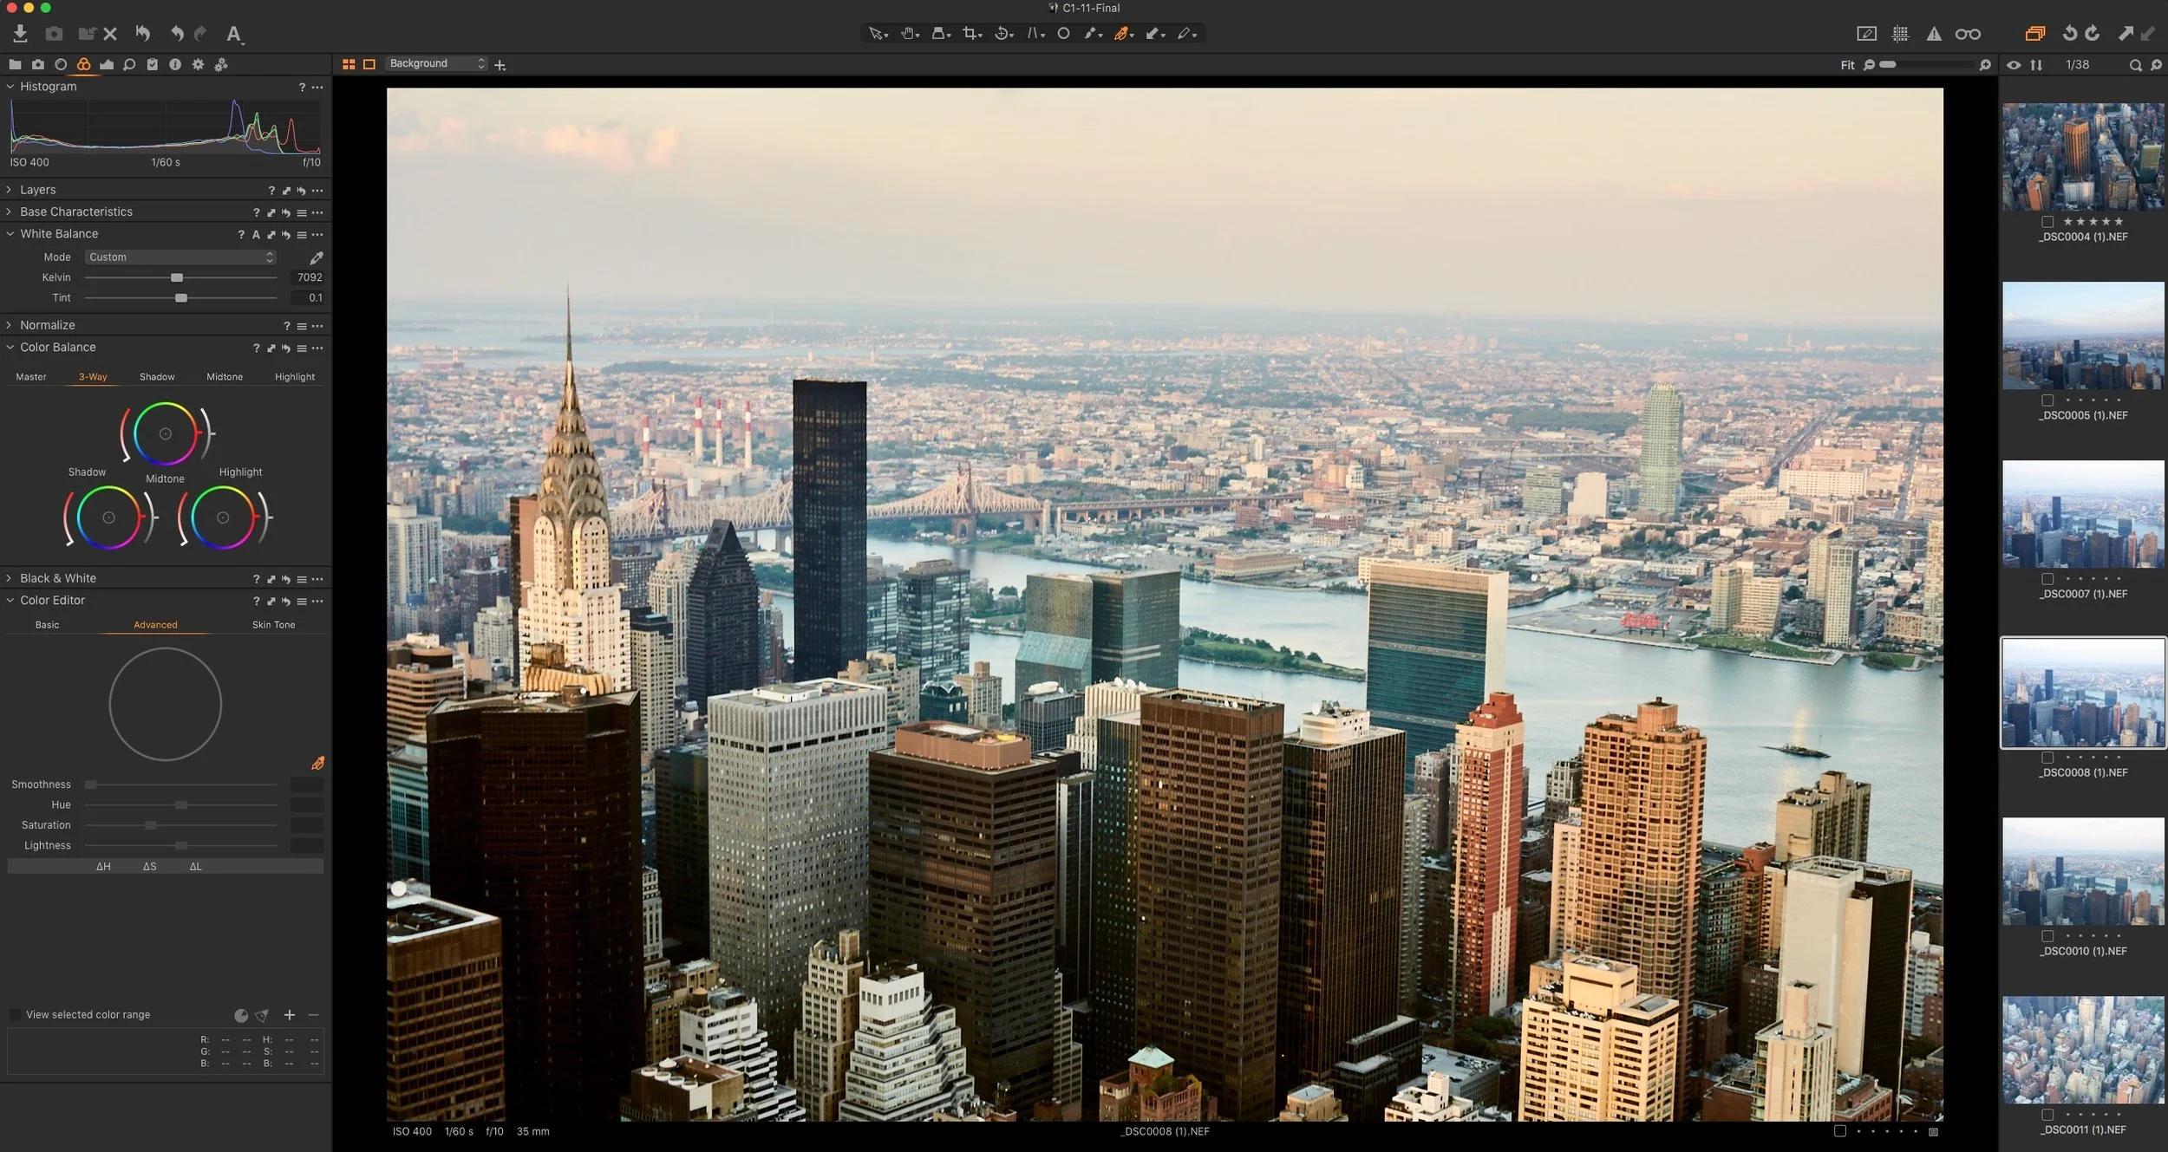Rotate the image right with toolbar icon
The height and width of the screenshot is (1152, 2168).
point(2093,34)
